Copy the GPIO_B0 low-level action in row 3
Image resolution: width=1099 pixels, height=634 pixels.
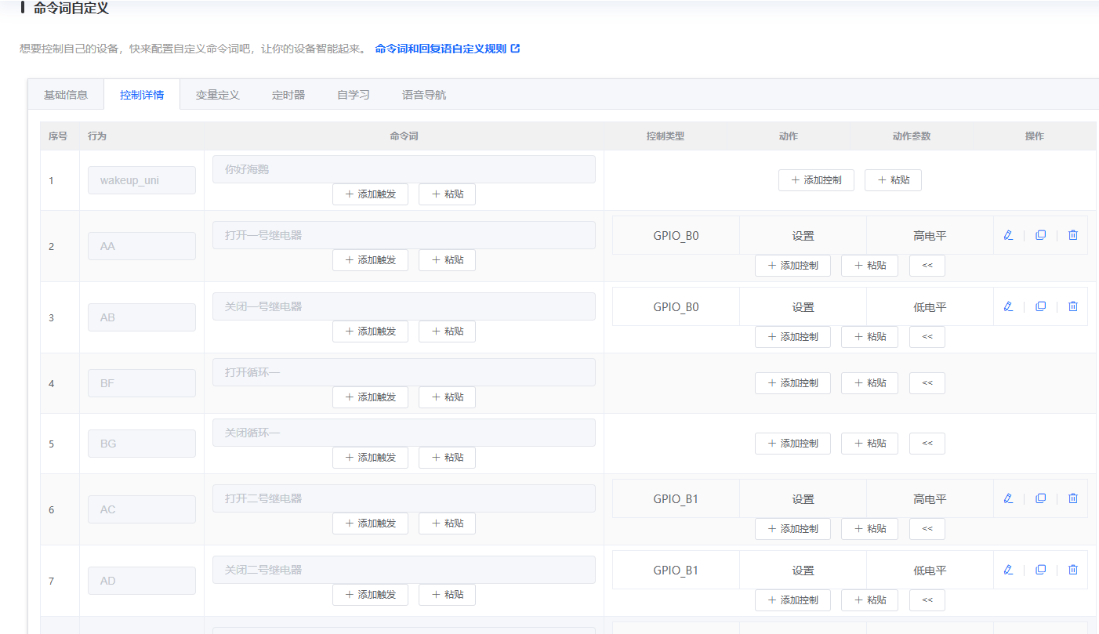coord(1040,306)
